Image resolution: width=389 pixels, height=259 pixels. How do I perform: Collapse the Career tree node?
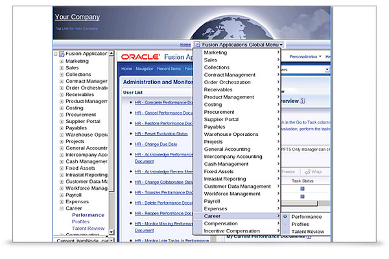(x=62, y=208)
